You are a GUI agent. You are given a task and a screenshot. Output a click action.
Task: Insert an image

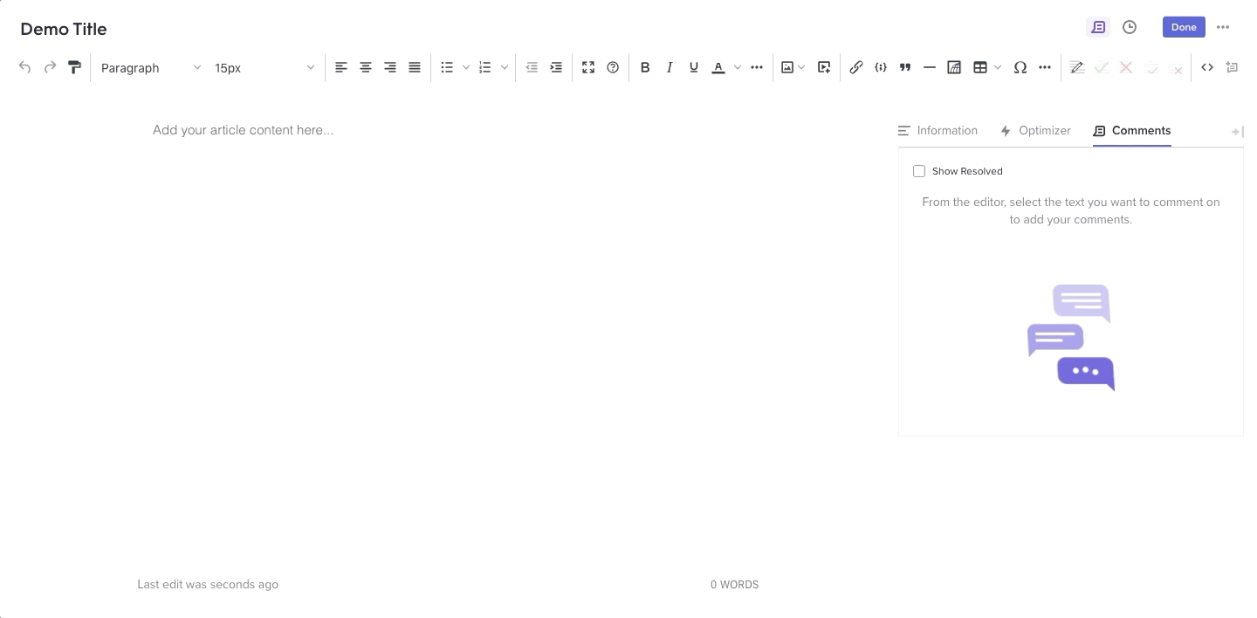click(x=787, y=67)
